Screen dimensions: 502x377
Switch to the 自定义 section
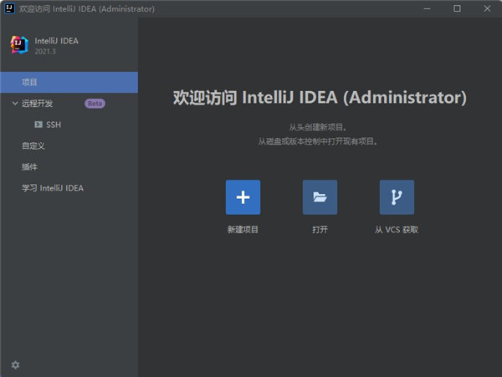pos(33,145)
